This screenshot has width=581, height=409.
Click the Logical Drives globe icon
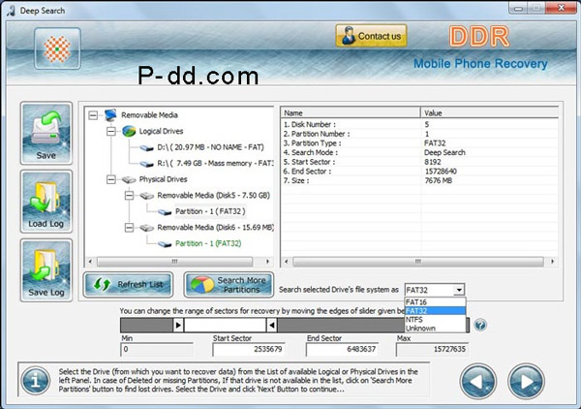[x=129, y=131]
